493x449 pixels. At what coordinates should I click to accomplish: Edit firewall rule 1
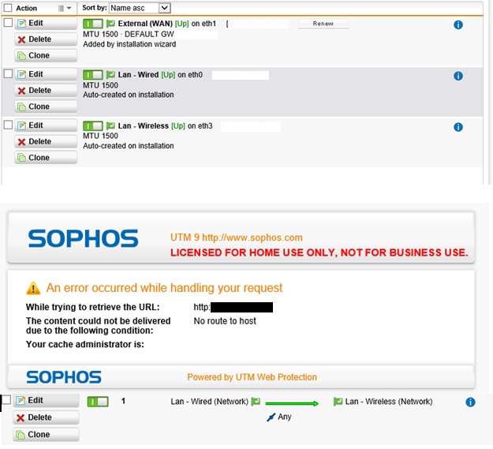[46, 401]
